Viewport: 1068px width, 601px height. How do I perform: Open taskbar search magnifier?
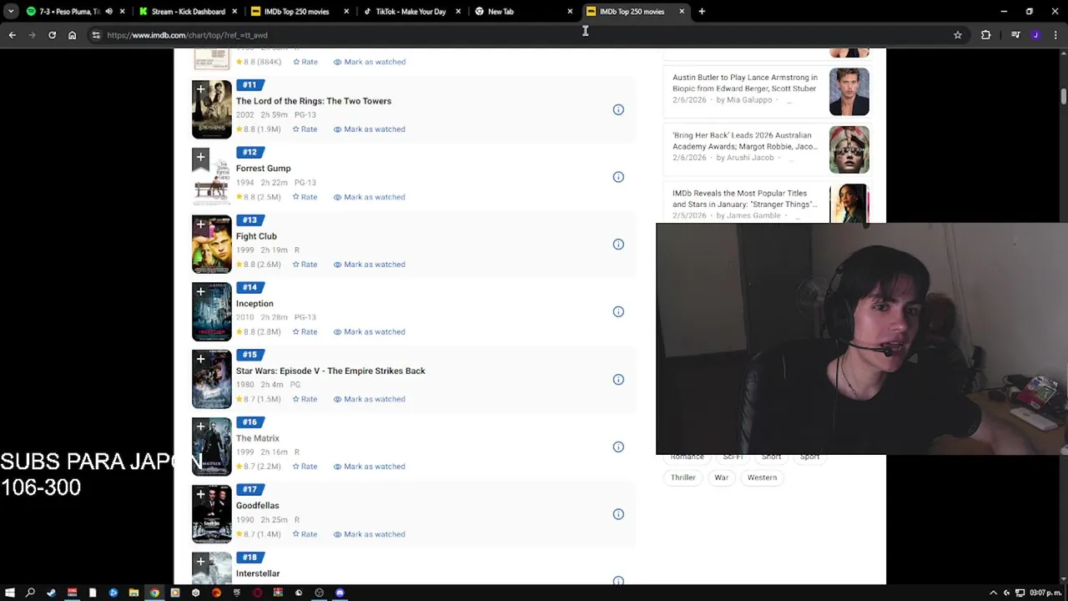click(x=30, y=593)
